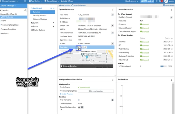Click the search magnifier icon
175x114 pixels.
tap(25, 10)
